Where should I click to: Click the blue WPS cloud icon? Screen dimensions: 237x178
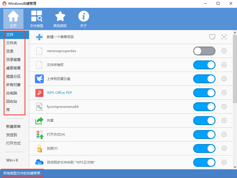click(39, 162)
